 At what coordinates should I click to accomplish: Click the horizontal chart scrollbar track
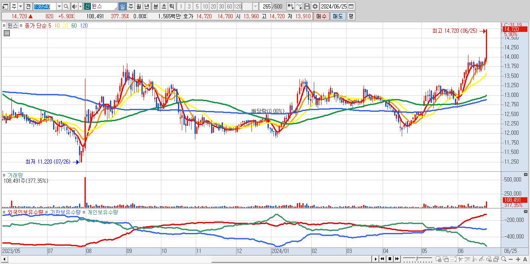click(189, 259)
